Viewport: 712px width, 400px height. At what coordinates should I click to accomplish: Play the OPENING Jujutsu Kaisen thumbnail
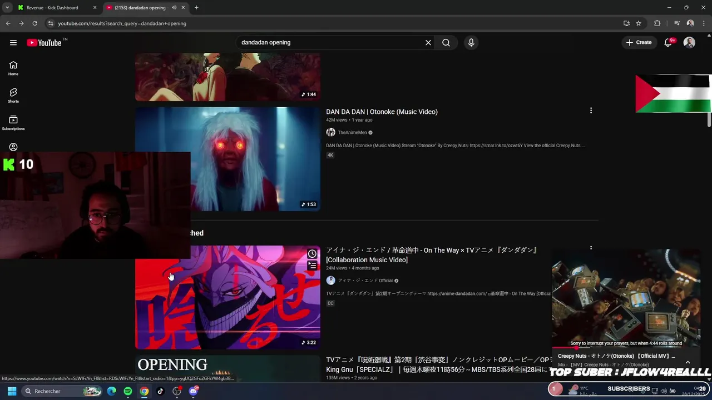coord(228,368)
